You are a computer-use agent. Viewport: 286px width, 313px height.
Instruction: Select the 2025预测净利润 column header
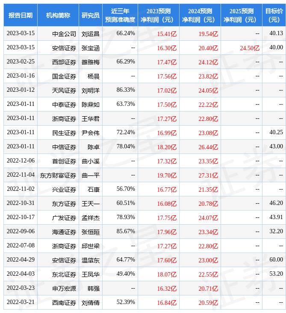point(241,15)
